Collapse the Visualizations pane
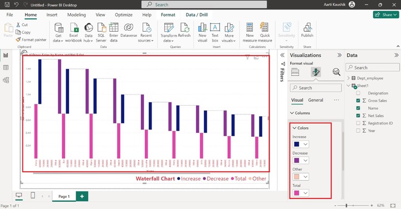 (339, 55)
